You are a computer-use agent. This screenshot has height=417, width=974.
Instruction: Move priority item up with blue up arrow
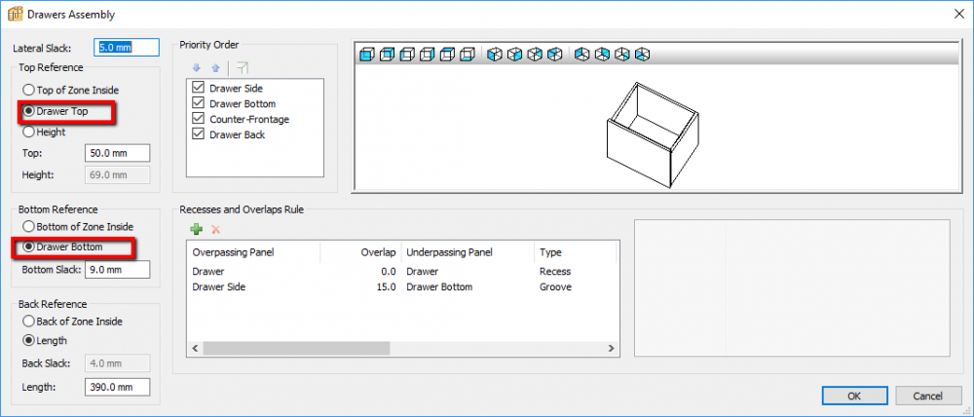215,68
